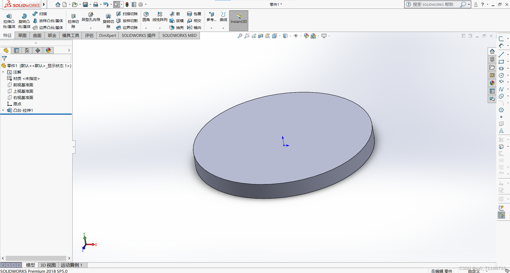
Task: Select the 右视基准面 plane in tree
Action: click(x=21, y=98)
